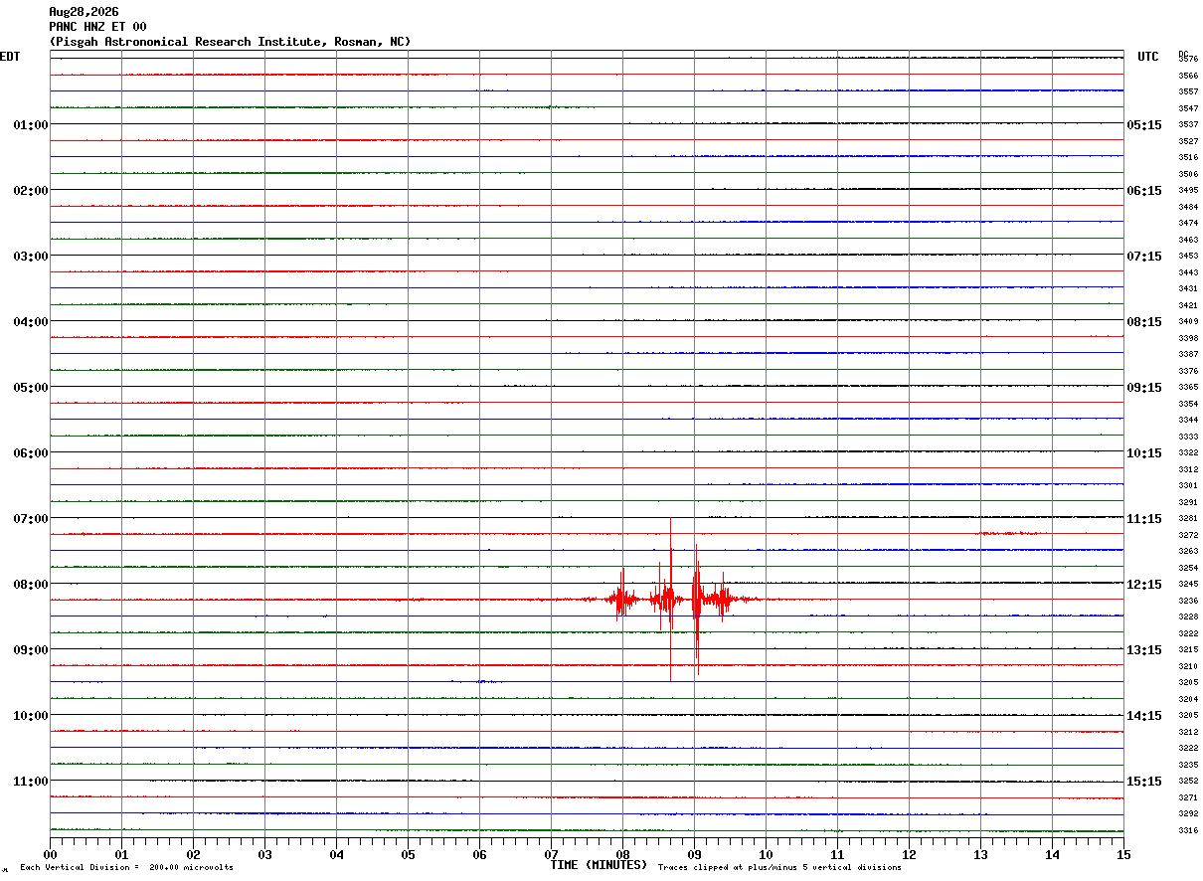Click the 11:00 EDT time label
1203x881 pixels.
click(31, 782)
